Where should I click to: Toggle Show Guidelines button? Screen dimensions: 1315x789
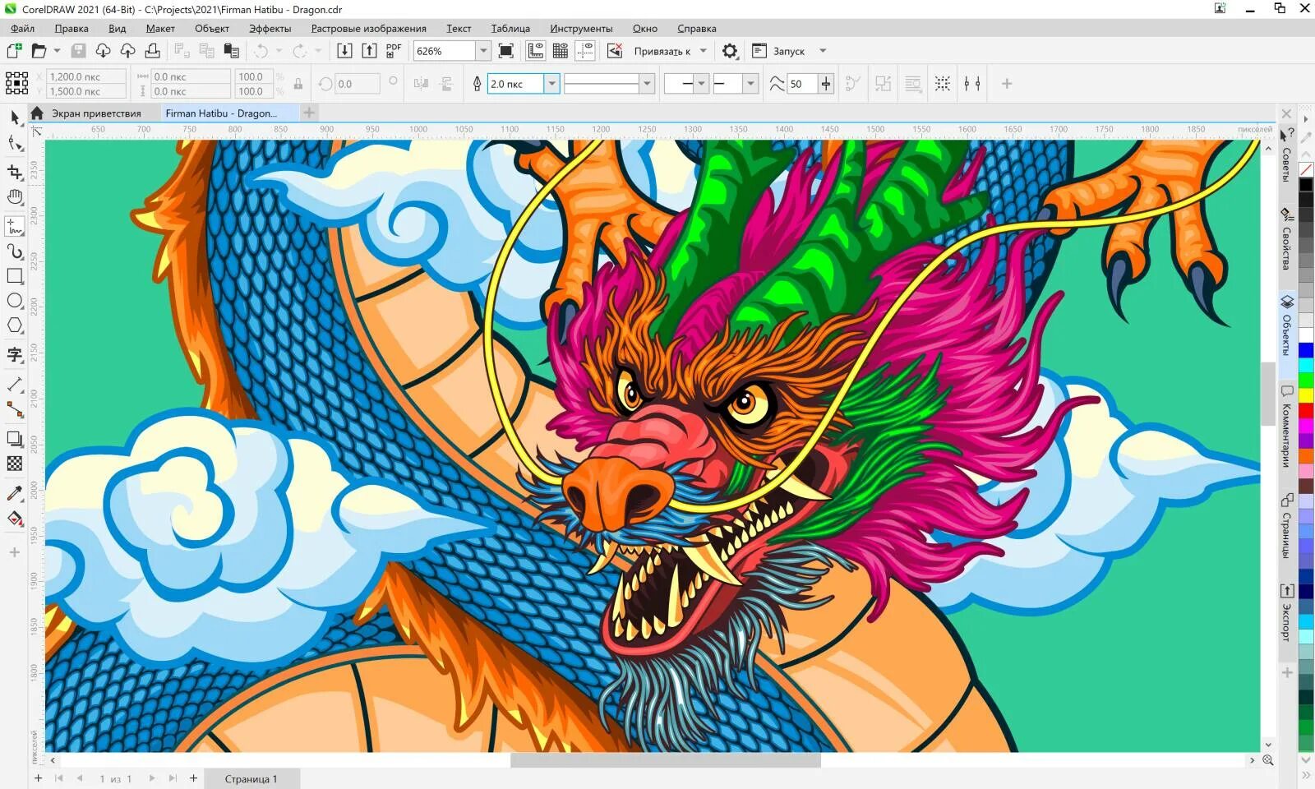[585, 51]
